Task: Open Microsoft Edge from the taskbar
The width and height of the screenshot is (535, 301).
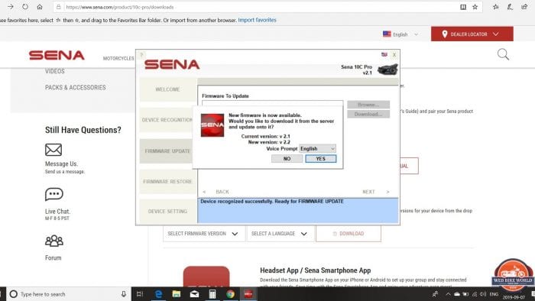Action: (x=159, y=294)
